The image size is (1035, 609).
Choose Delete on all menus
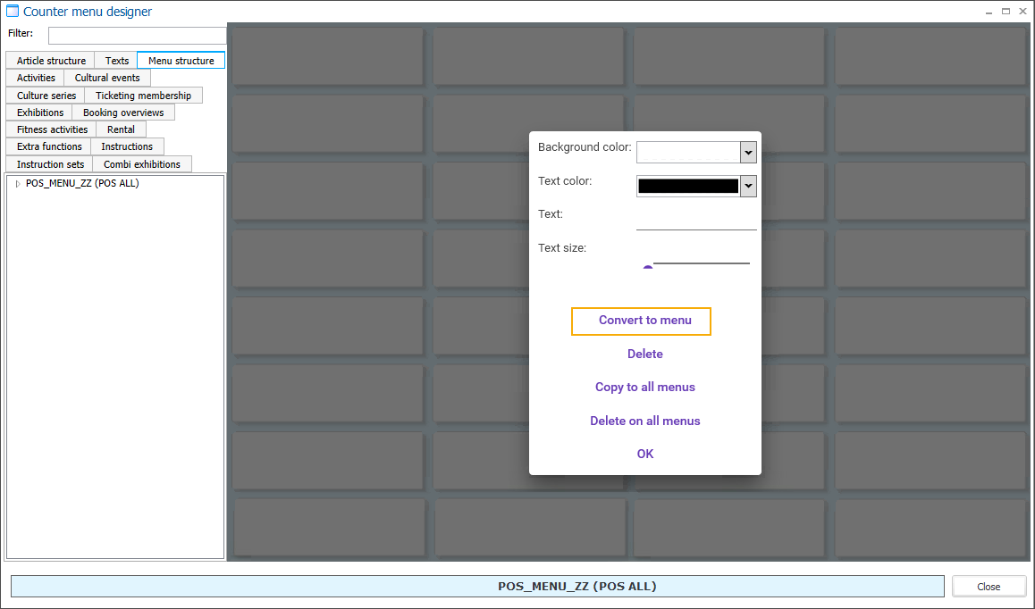(644, 420)
